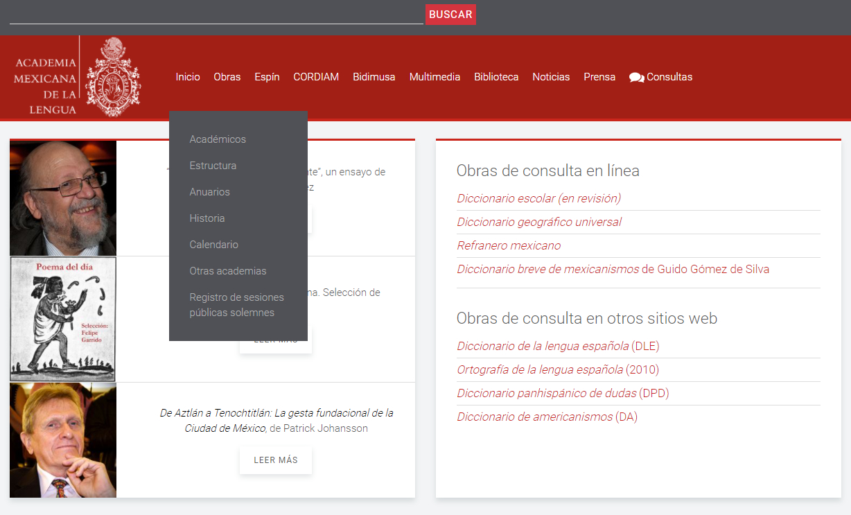Screen dimensions: 851x515
Task: Open the Inicio menu item
Action: pos(187,77)
